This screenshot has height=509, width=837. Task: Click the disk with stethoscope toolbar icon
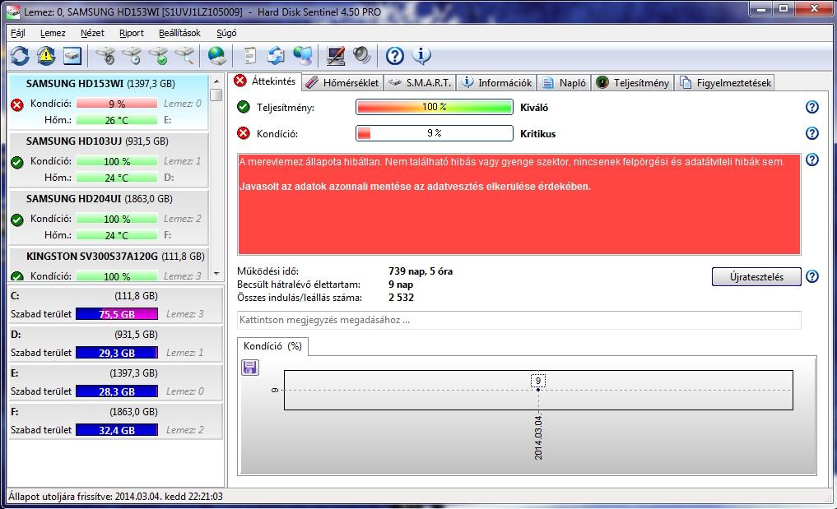[105, 55]
